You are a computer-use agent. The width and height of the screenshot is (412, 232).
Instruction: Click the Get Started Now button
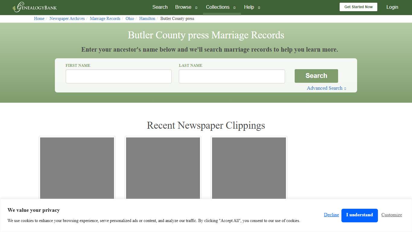coord(358,7)
